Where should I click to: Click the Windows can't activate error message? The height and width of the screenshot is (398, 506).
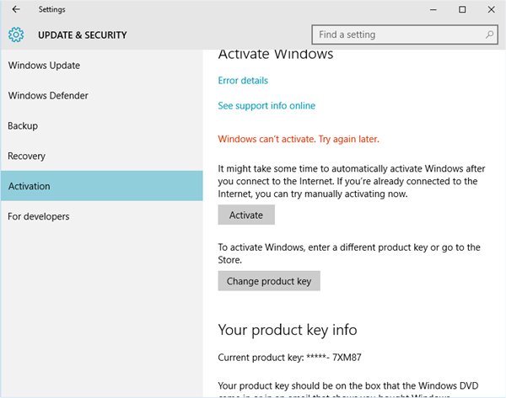[x=299, y=139]
